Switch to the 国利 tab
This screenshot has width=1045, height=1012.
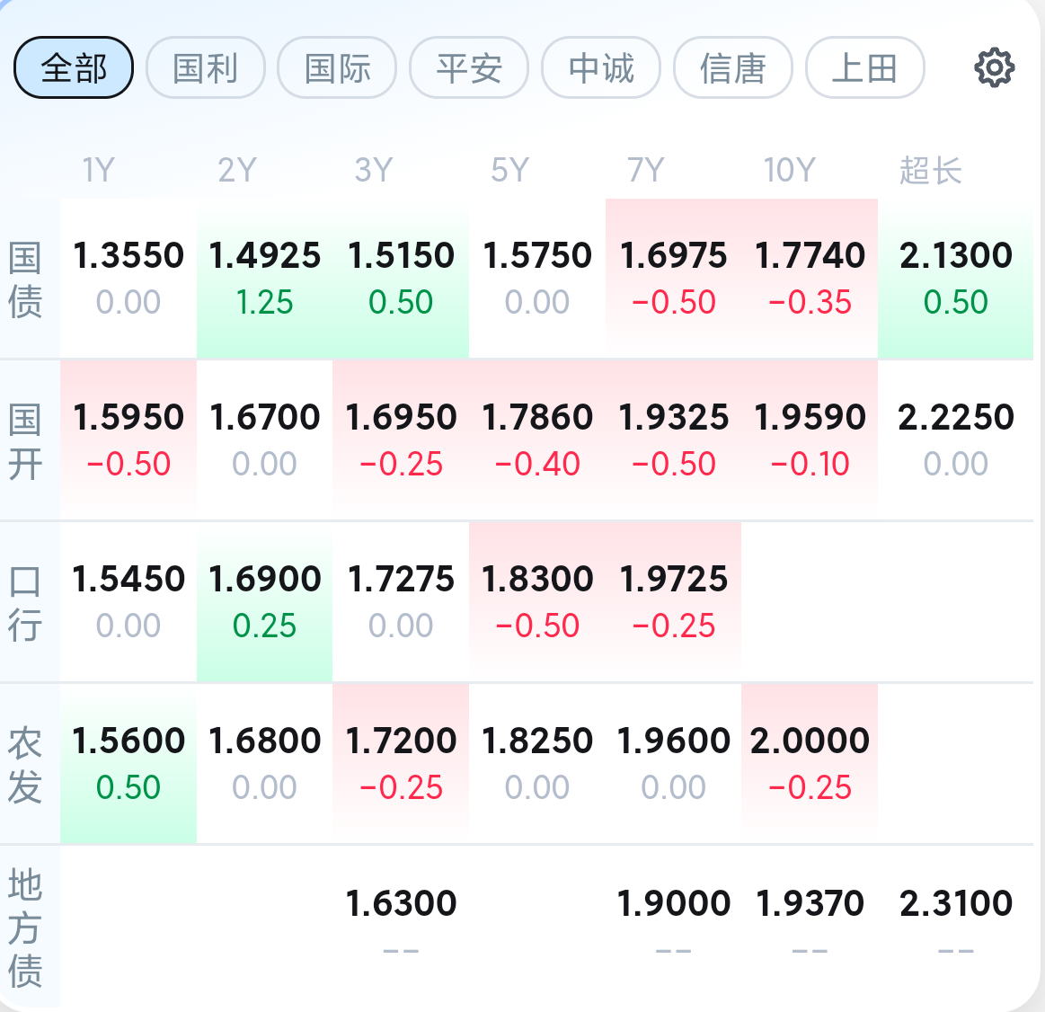pos(205,67)
